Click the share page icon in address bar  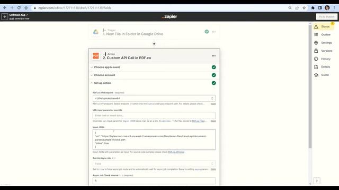[x=297, y=8]
